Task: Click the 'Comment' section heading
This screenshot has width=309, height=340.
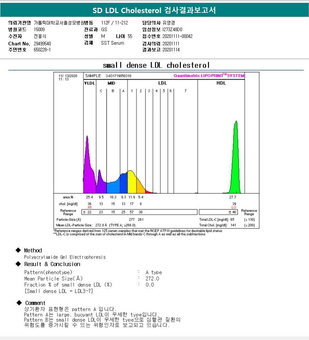Action: (x=35, y=303)
